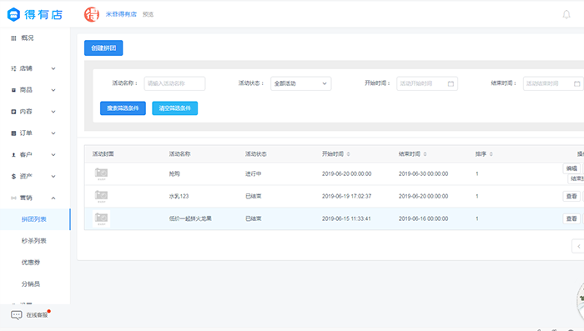The width and height of the screenshot is (584, 331).
Task: Expand the 店铺 menu chevron
Action: click(53, 68)
